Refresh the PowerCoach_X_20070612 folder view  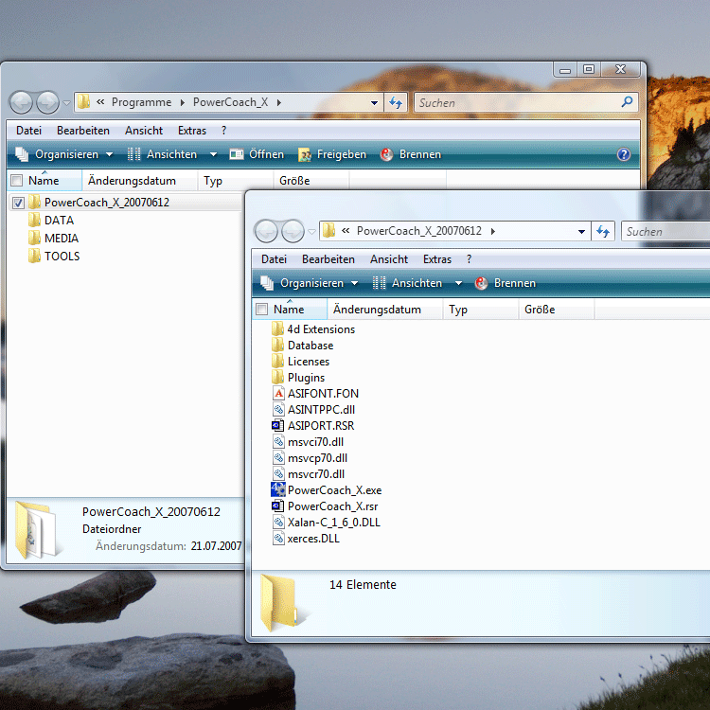pyautogui.click(x=603, y=231)
